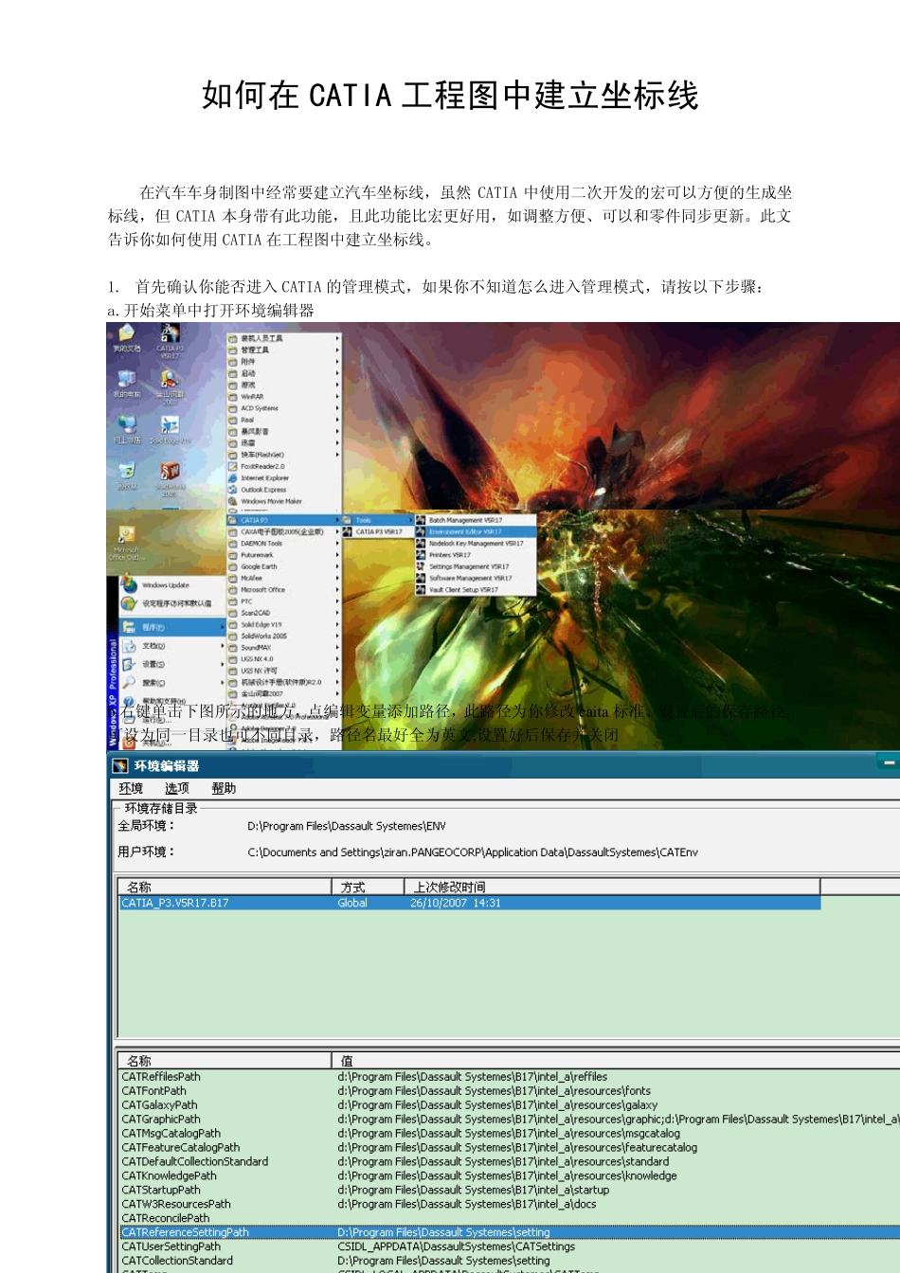
Task: Expand the ACD Systems program folder
Action: tap(284, 408)
